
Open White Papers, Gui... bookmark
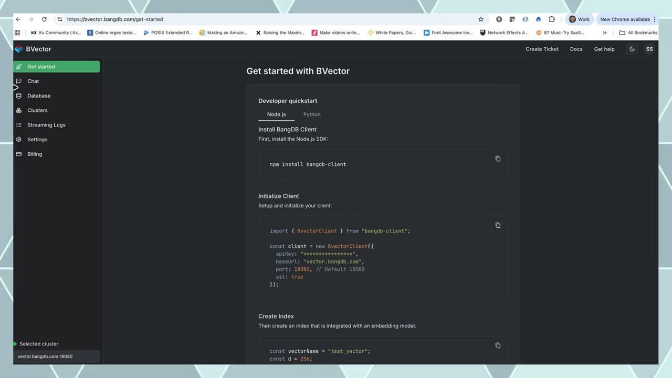[x=392, y=33]
